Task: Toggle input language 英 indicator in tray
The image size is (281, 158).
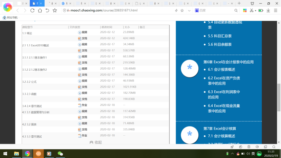Action: click(253, 154)
